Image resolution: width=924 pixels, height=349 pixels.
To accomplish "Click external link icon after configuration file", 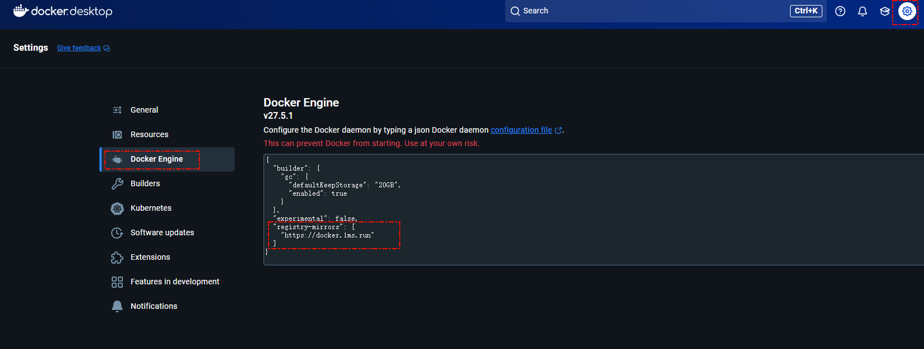I will coord(558,130).
